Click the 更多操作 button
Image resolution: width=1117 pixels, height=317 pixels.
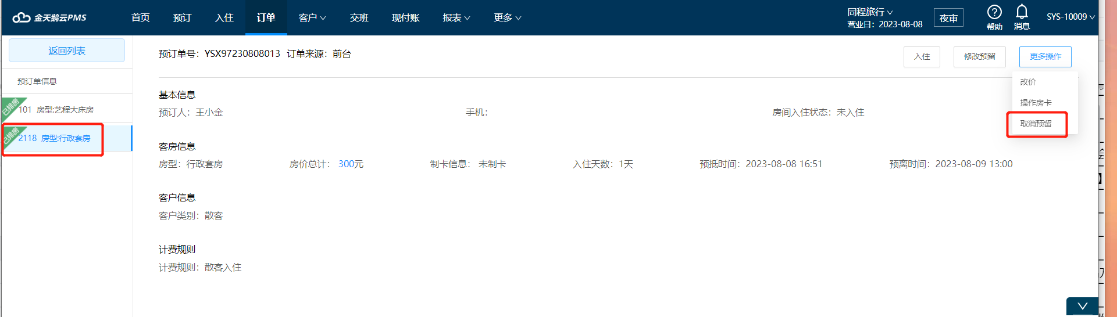click(x=1045, y=56)
